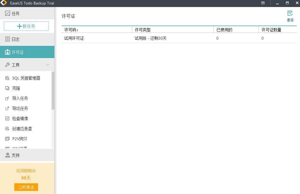300x194 pixels.
Task: Click the 导出任务 (Export Task) icon
Action: pyautogui.click(x=7, y=108)
